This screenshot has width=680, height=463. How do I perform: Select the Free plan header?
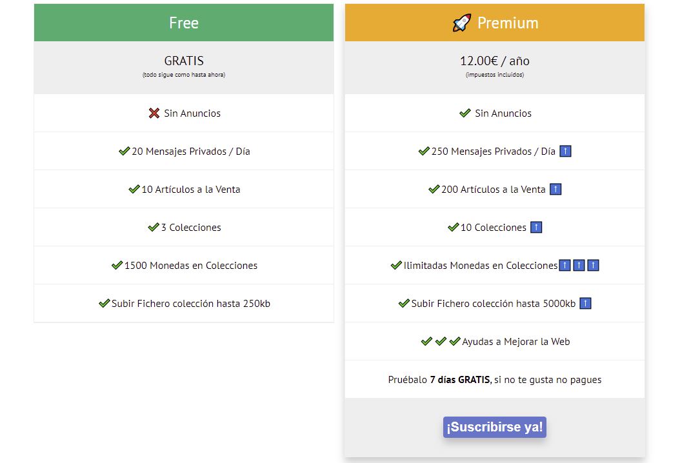point(184,23)
